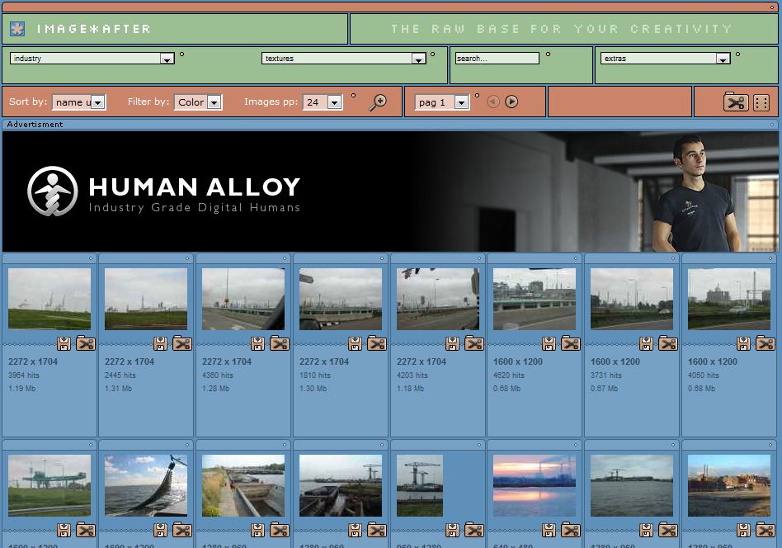
Task: Click the "Images pp:" label
Action: coord(271,102)
